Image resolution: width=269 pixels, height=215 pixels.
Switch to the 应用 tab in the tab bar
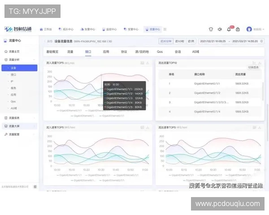[x=106, y=52]
